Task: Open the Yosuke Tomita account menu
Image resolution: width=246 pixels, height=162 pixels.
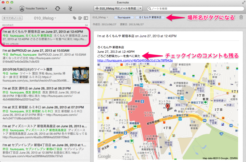Action: click(x=33, y=9)
